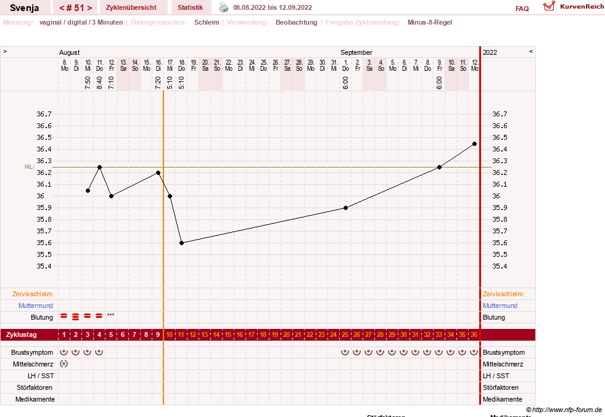Expand chart with left arrow at top
The width and height of the screenshot is (605, 417).
click(x=5, y=51)
